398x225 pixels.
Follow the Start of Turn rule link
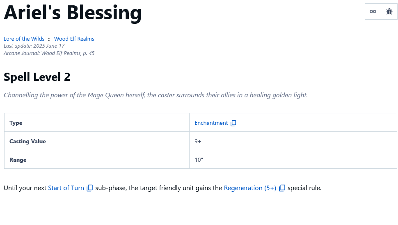pyautogui.click(x=66, y=188)
